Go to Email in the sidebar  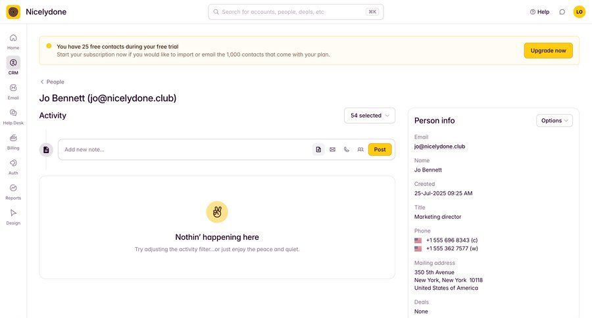point(13,92)
